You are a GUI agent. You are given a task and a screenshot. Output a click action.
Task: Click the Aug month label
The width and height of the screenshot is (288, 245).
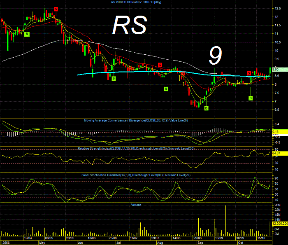click(x=160, y=243)
